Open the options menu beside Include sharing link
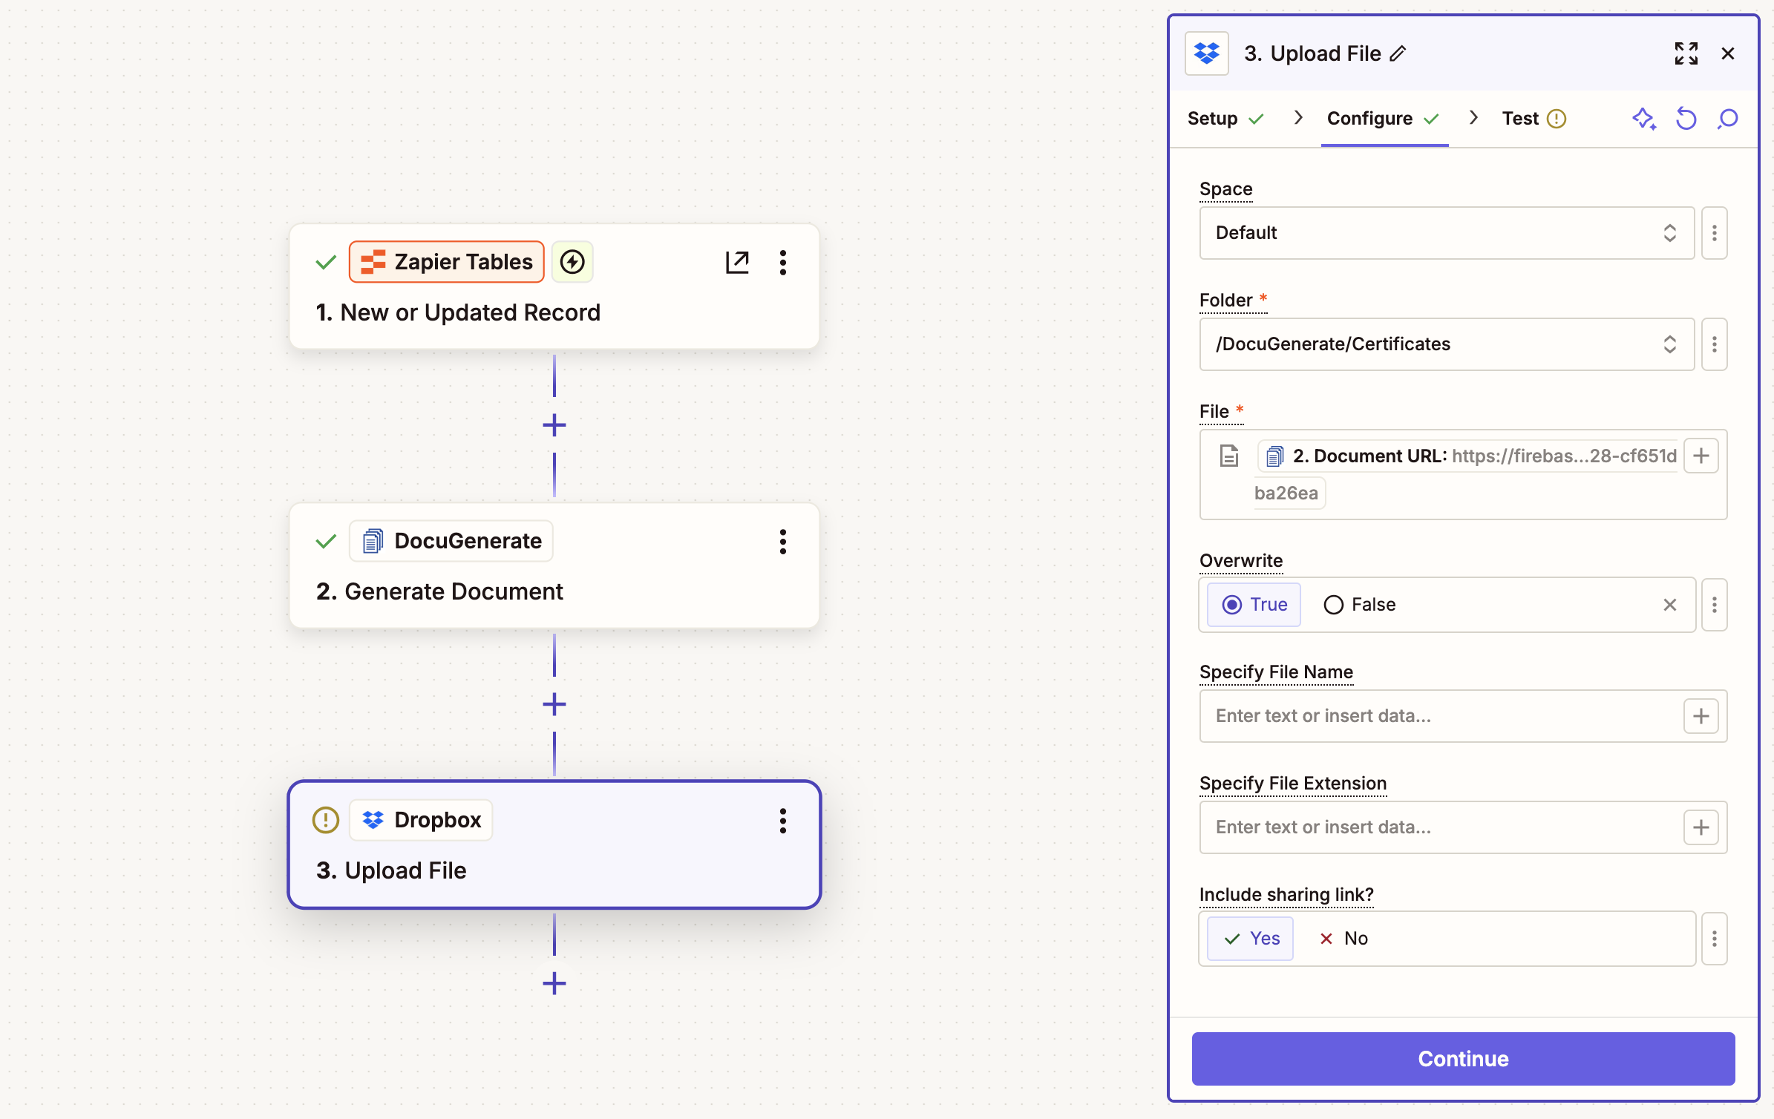1774x1119 pixels. 1715,939
